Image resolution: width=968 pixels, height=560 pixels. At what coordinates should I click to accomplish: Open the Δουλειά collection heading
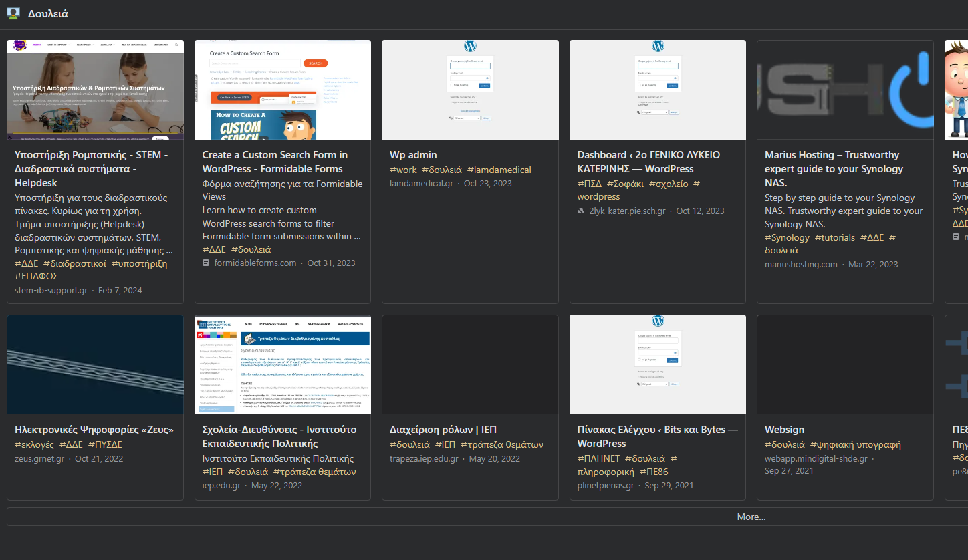coord(48,13)
